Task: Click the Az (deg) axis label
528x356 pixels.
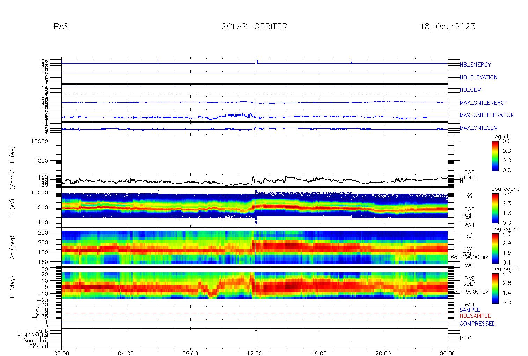Action: pyautogui.click(x=13, y=247)
